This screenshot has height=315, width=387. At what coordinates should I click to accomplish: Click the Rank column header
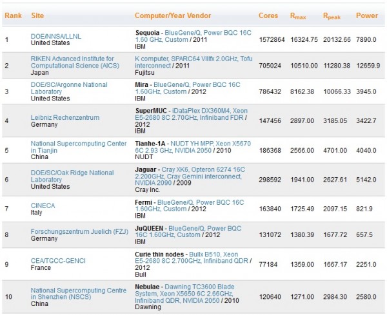pos(13,15)
